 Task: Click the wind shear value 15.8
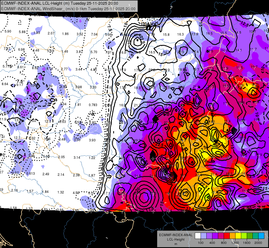point(166,35)
